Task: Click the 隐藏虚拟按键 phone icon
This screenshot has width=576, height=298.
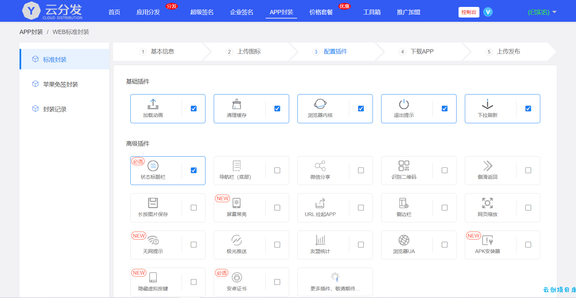Action: 153,277
